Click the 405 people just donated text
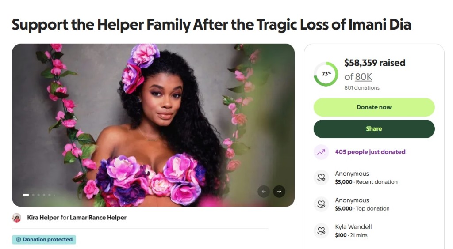Image resolution: width=453 pixels, height=249 pixels. (370, 152)
